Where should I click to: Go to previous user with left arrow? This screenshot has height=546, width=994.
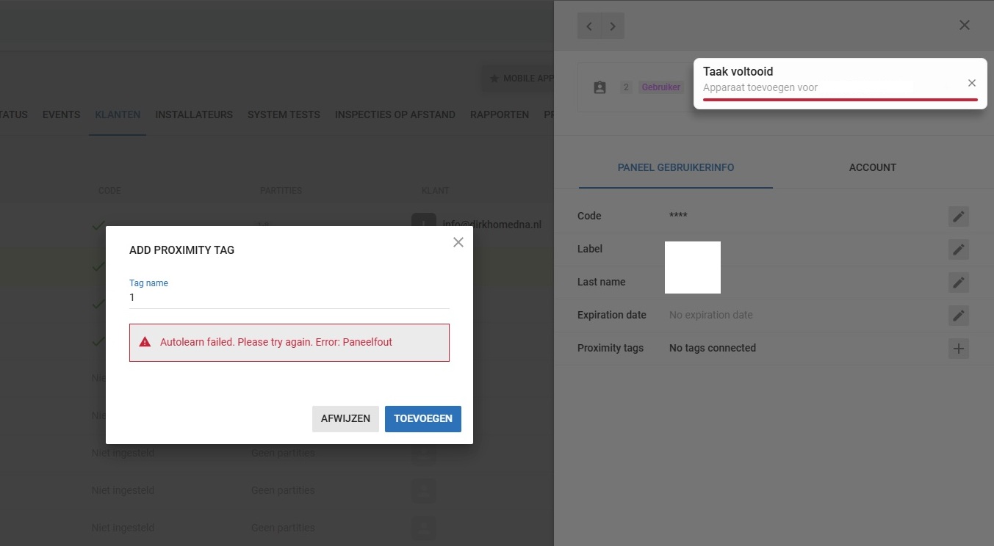click(x=589, y=26)
